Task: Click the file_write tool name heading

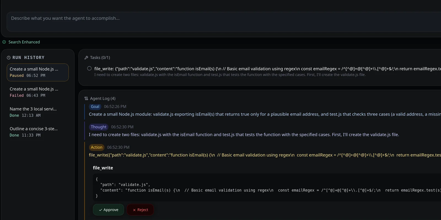Action: (103, 168)
